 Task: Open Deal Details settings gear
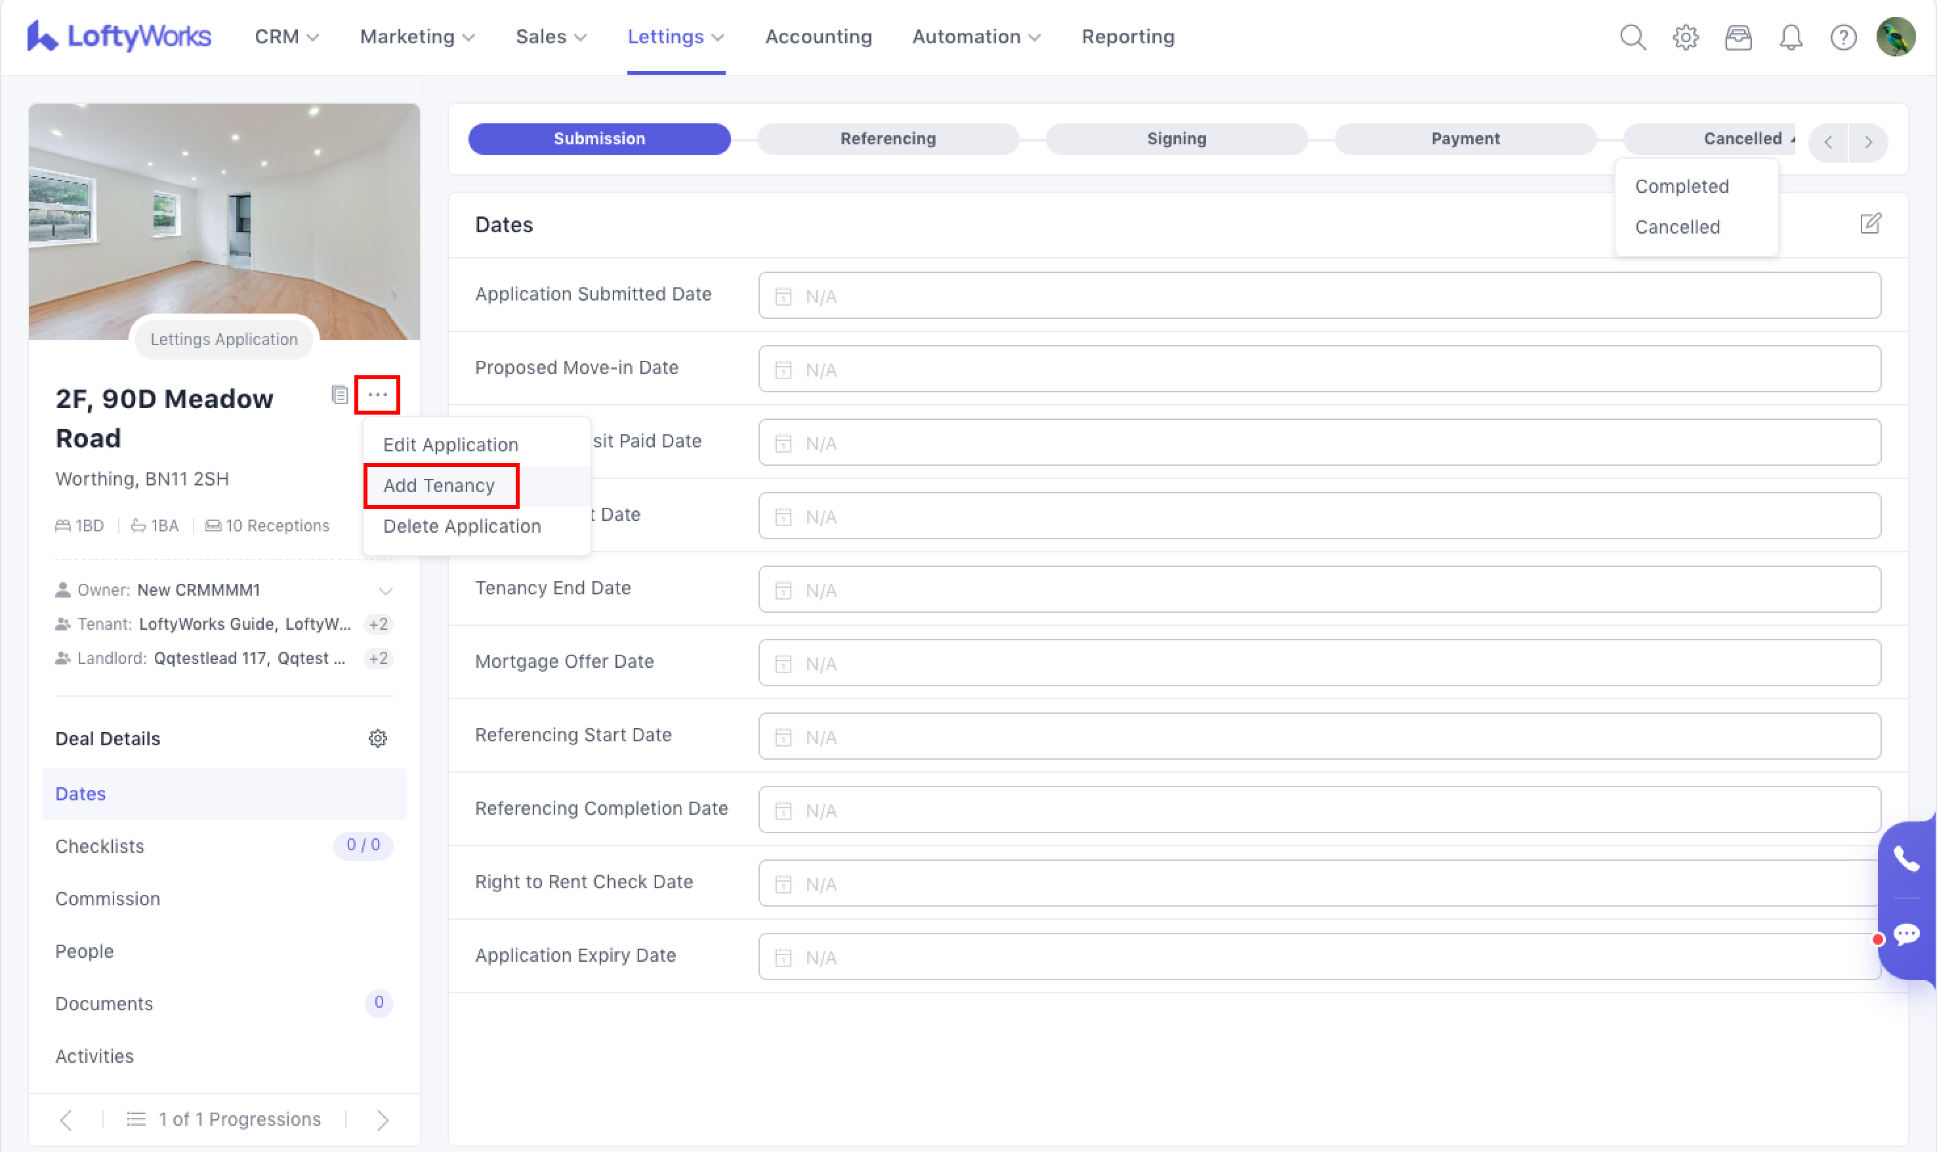[x=377, y=737]
